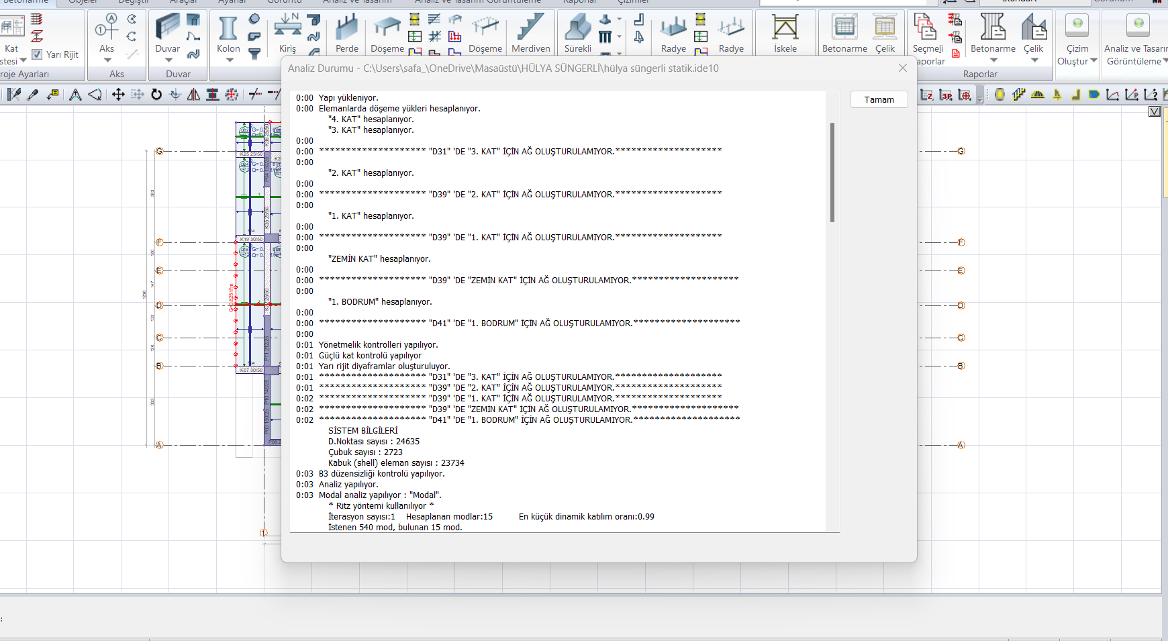Toggle the Yarı Rijit checkbox

[38, 54]
